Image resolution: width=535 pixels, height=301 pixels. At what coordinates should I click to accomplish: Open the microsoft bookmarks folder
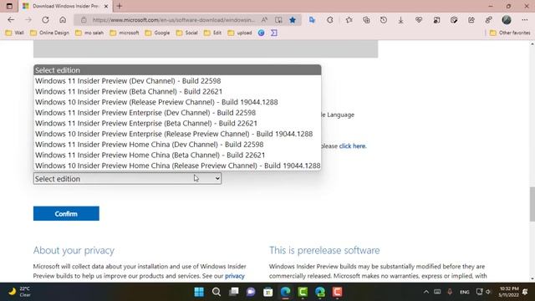[125, 33]
